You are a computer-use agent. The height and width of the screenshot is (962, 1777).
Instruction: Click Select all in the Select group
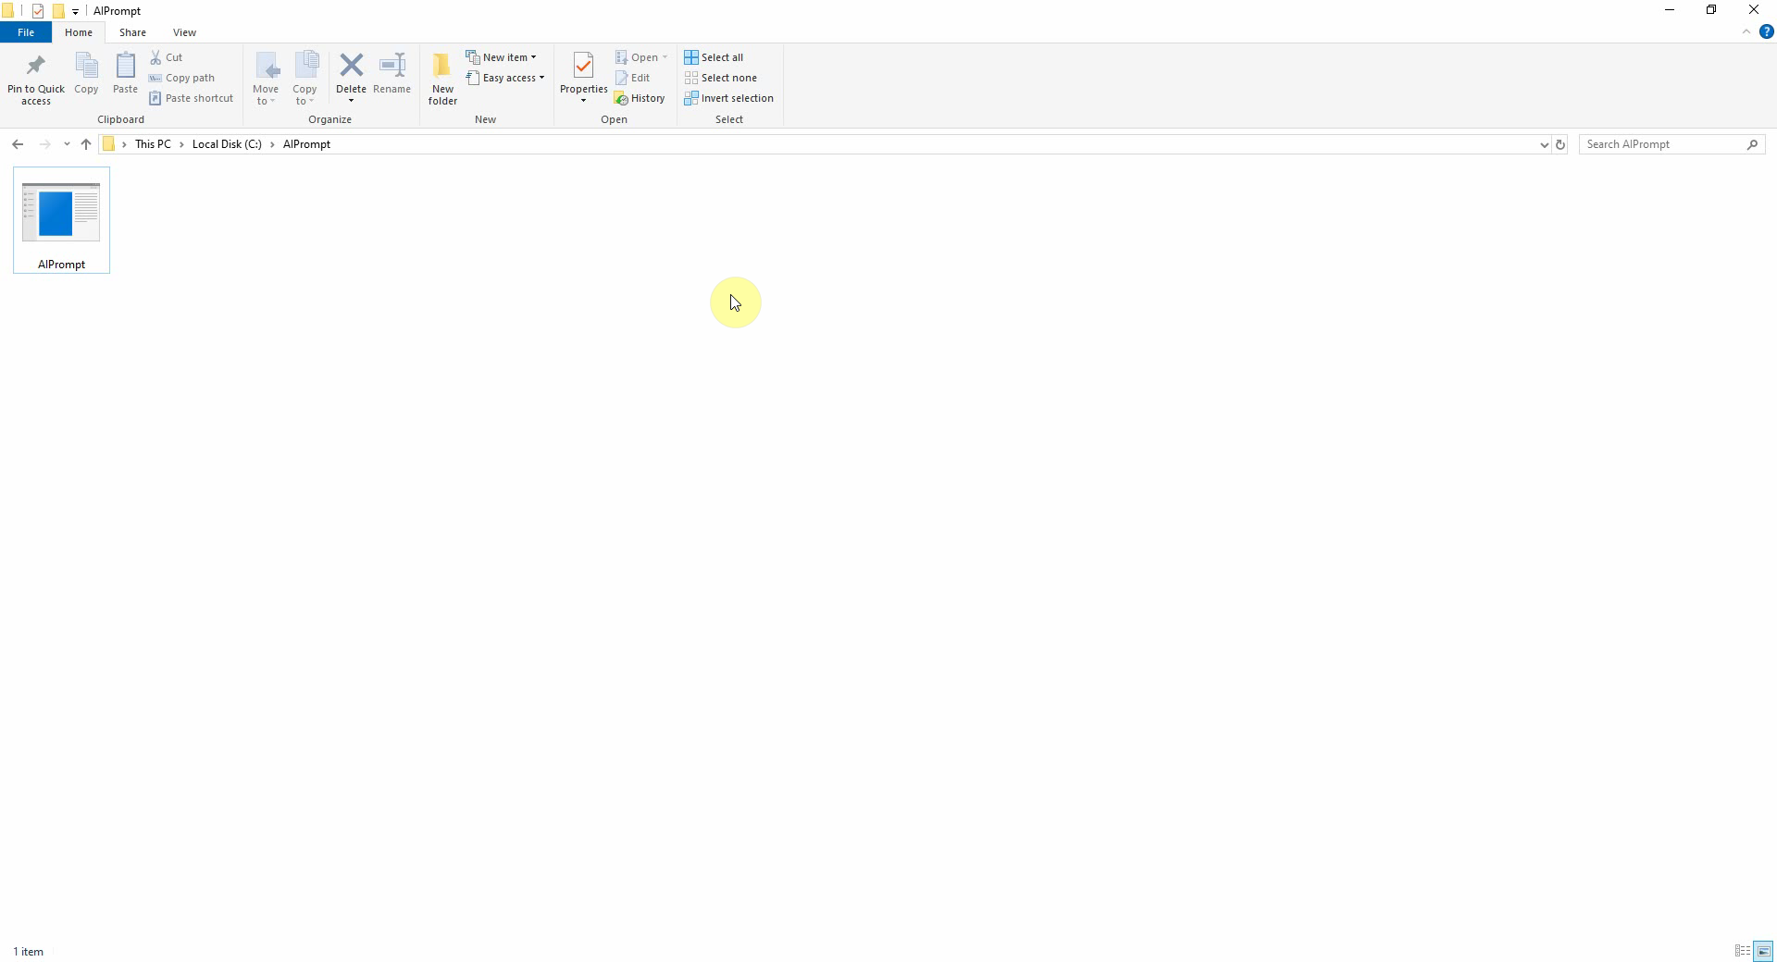tap(714, 57)
